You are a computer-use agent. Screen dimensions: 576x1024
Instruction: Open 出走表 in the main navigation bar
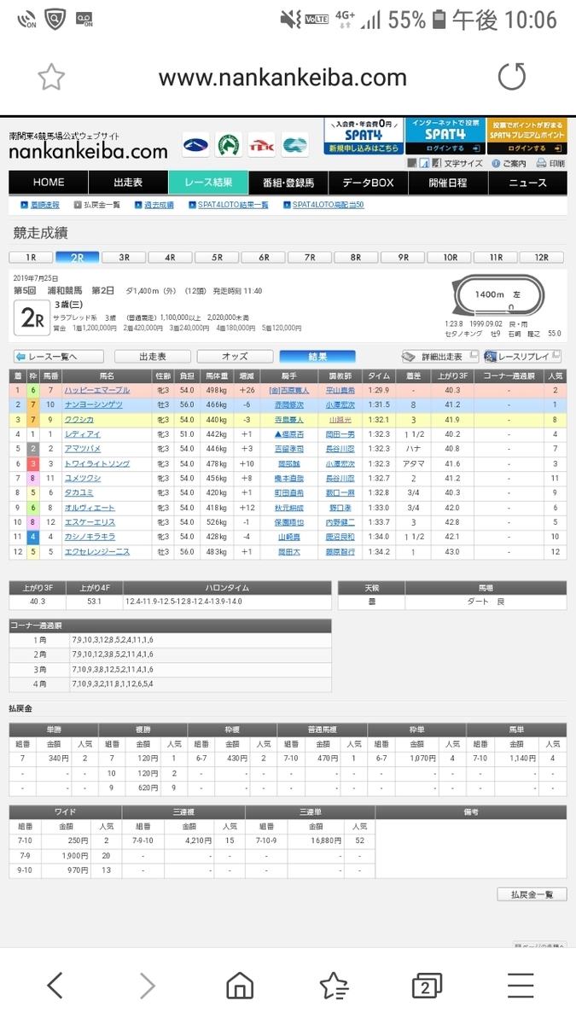coord(128,183)
